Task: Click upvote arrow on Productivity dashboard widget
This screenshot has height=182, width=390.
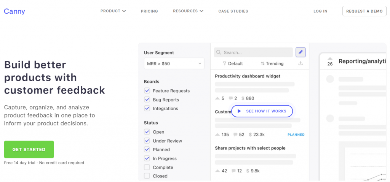Action: (x=217, y=98)
